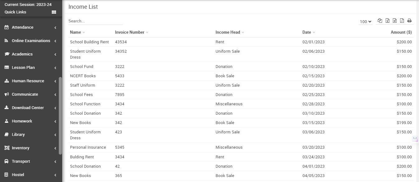Click the Search input field
Viewport: 419px width, 182px height.
(x=95, y=21)
